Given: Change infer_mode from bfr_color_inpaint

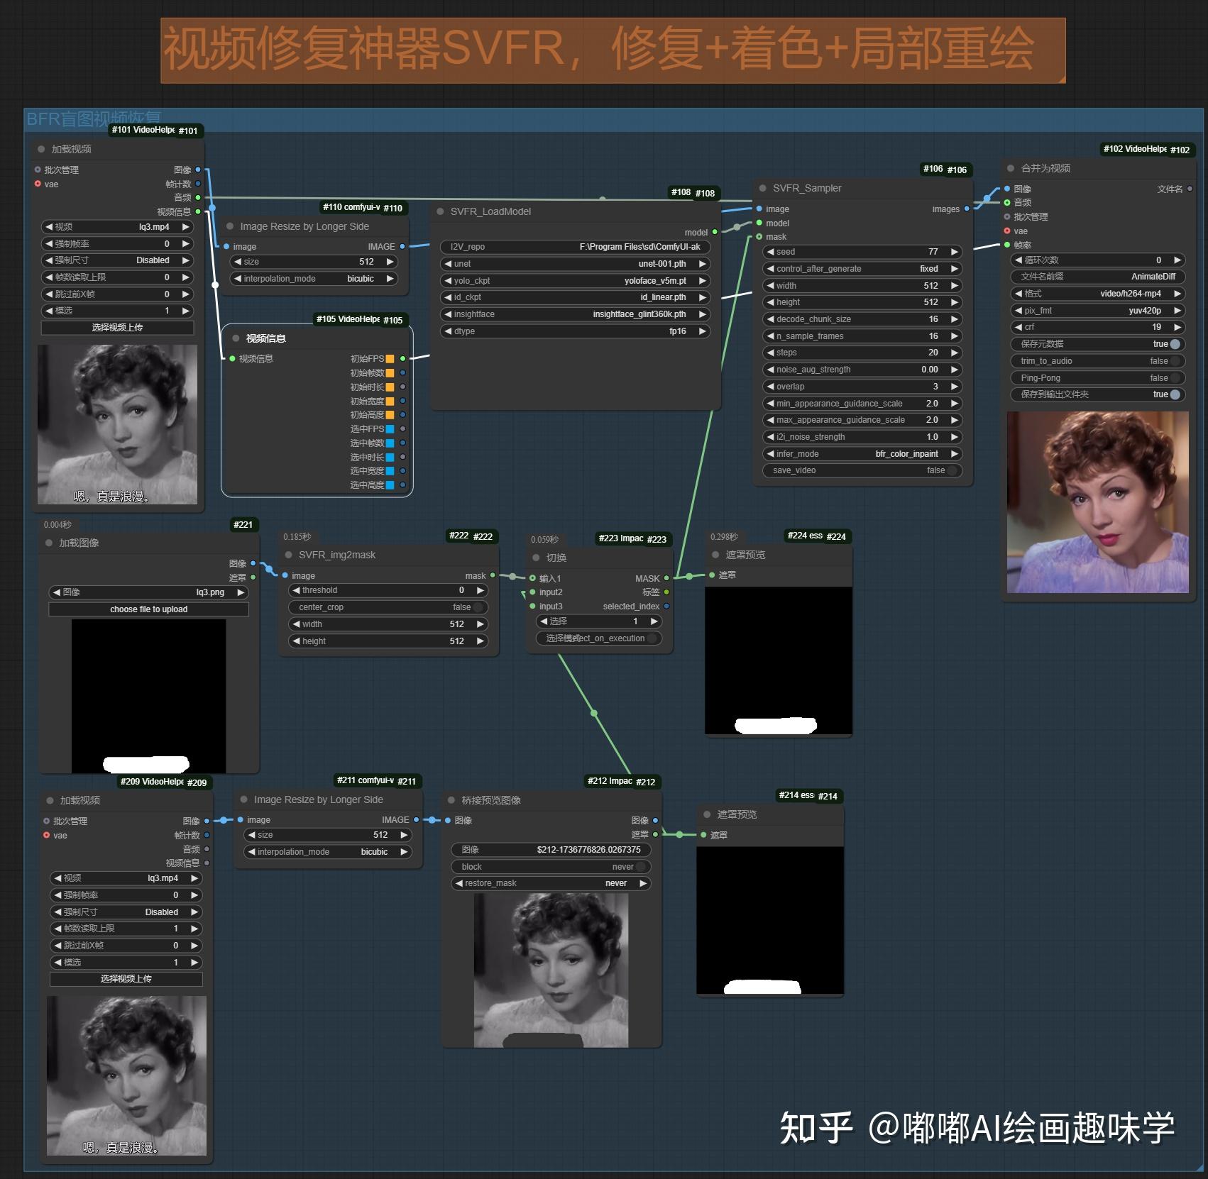Looking at the screenshot, I should 861,454.
